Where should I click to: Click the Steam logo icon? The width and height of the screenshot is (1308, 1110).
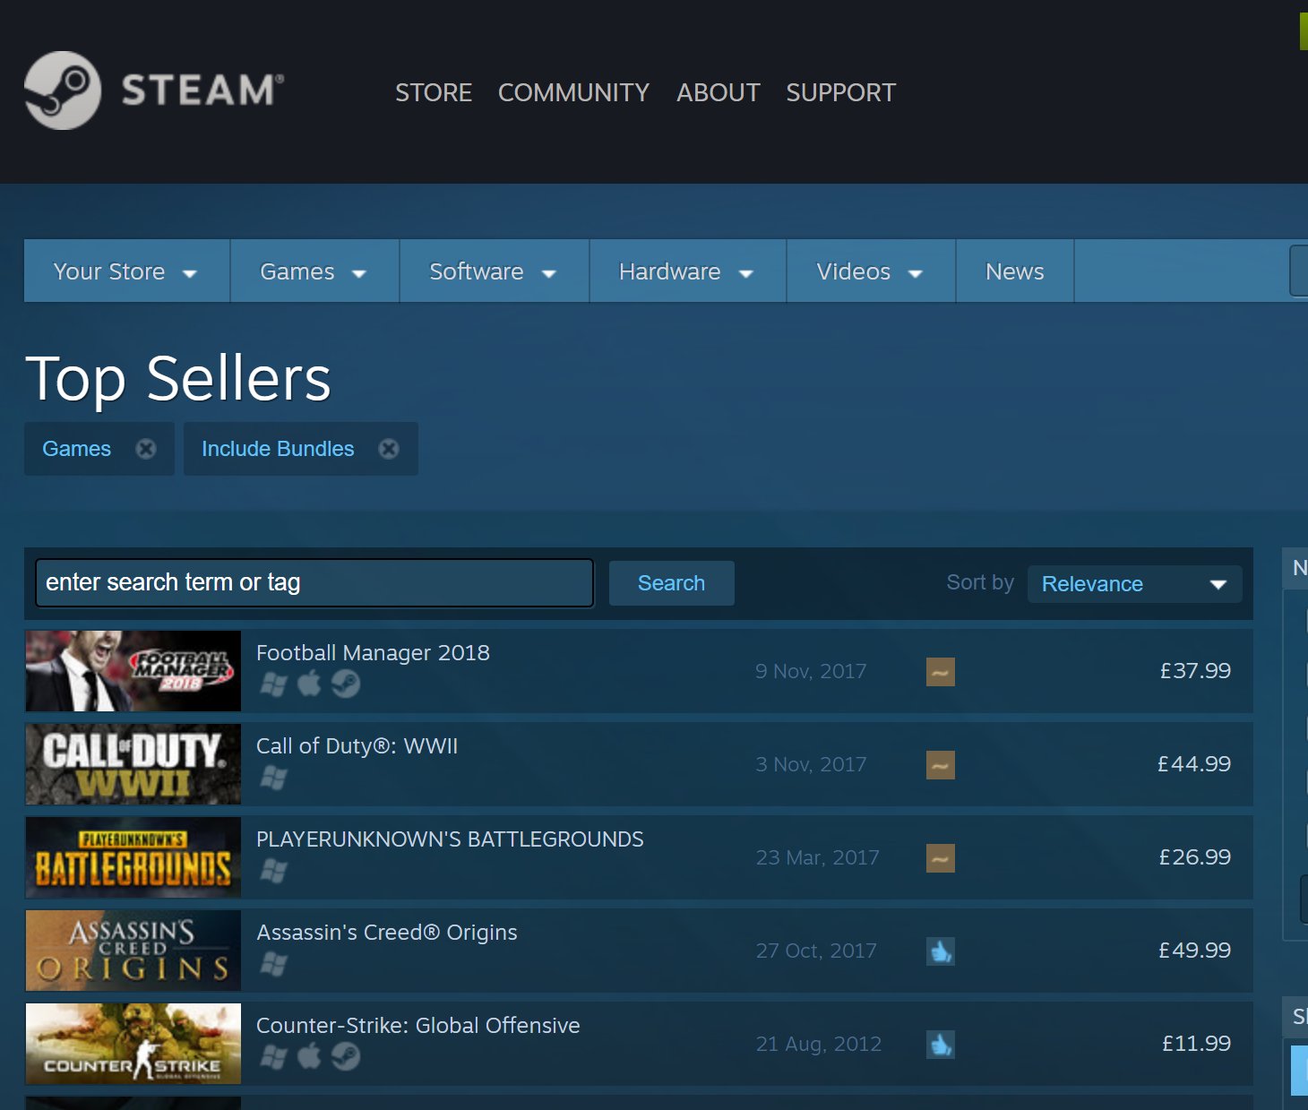point(63,90)
